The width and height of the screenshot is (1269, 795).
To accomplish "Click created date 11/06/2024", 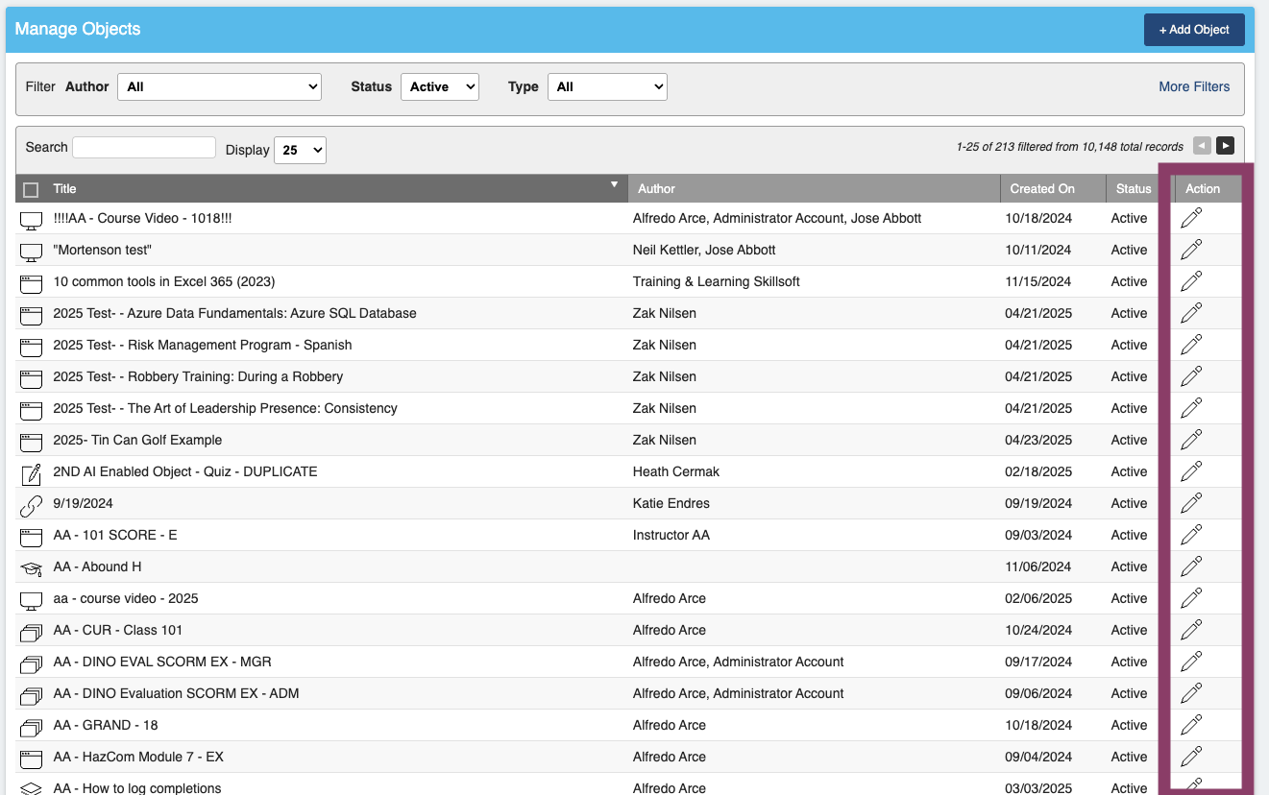I will pos(1038,566).
